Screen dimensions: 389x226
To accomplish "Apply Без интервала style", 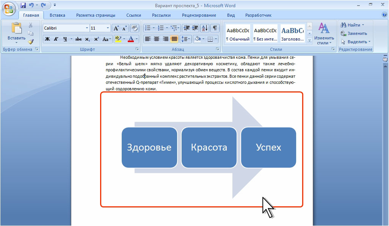I will click(x=265, y=34).
